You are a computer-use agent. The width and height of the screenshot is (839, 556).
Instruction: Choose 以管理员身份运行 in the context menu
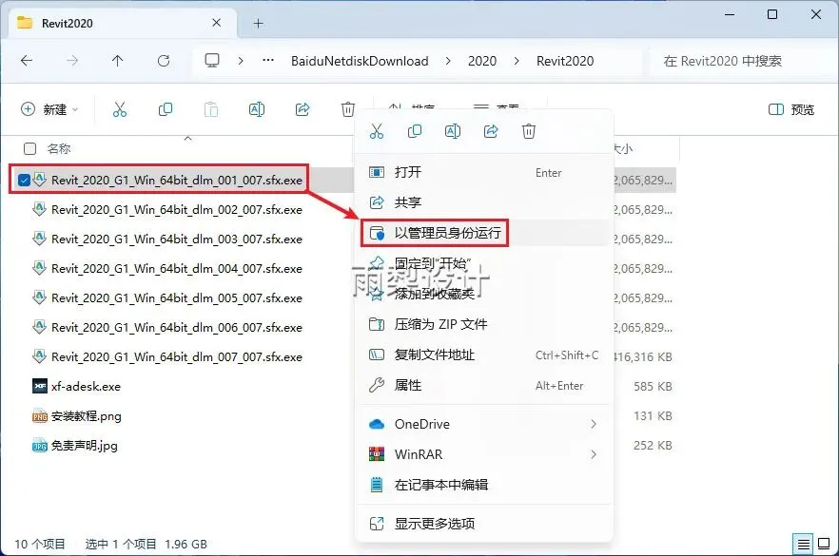click(x=484, y=233)
